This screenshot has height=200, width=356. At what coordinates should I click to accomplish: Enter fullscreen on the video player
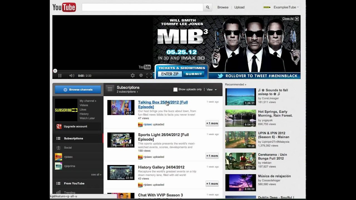[x=149, y=76]
